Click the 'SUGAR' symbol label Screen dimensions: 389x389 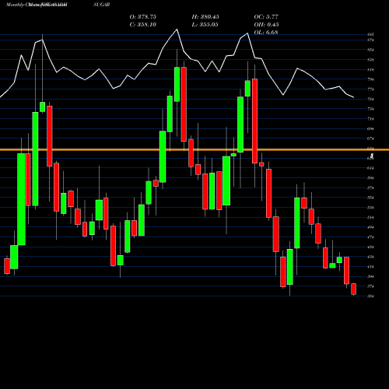click(x=103, y=5)
